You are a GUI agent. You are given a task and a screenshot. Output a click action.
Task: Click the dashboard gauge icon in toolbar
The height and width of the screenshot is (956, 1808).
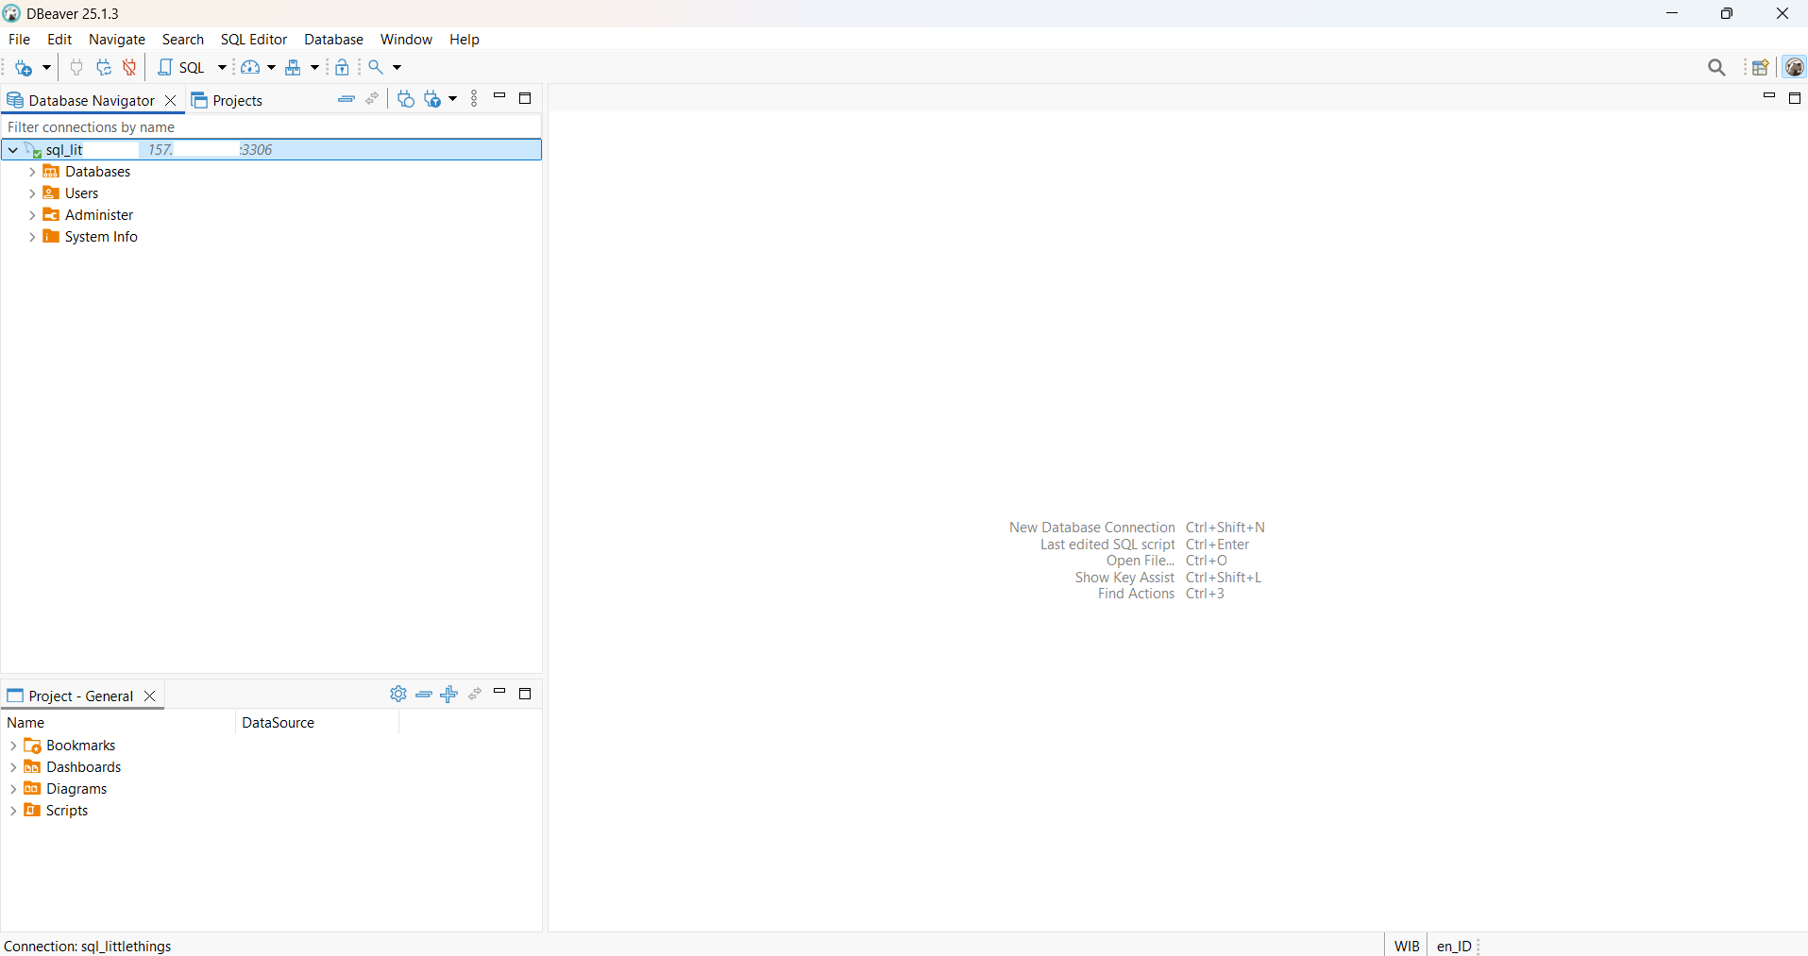click(250, 68)
